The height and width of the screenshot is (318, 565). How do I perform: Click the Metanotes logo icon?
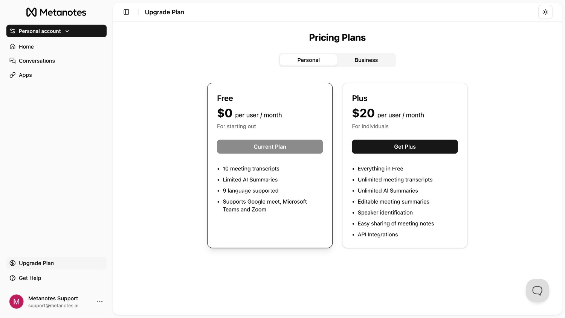point(32,12)
